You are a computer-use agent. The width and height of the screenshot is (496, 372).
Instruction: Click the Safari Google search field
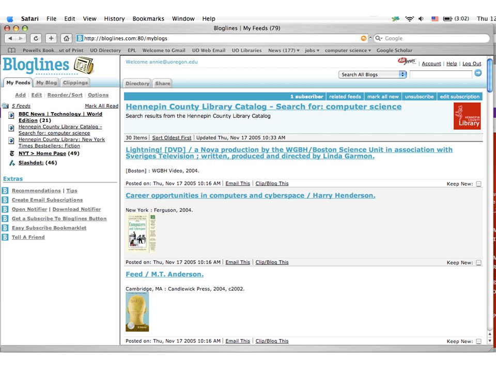tap(432, 38)
